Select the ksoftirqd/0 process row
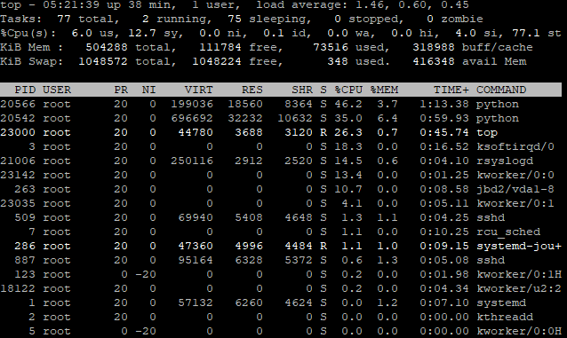Image resolution: width=567 pixels, height=338 pixels. pos(281,146)
